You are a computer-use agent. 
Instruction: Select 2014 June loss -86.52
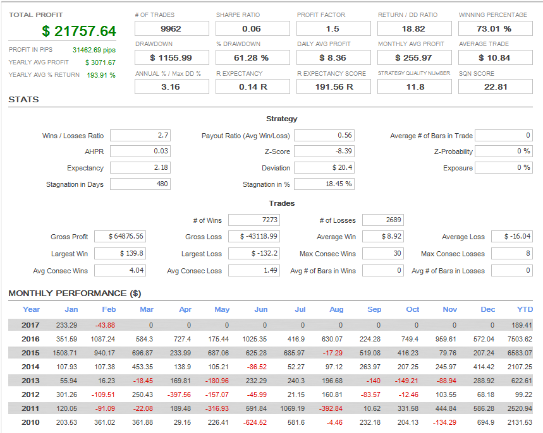pyautogui.click(x=257, y=367)
